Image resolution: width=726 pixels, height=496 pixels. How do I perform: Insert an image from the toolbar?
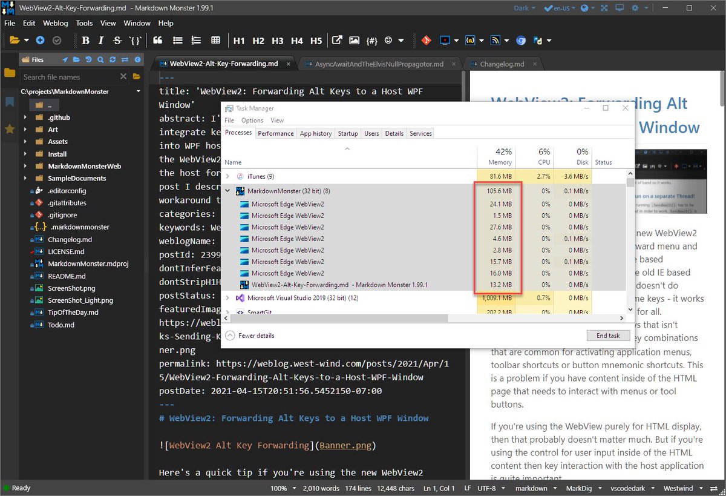point(354,41)
